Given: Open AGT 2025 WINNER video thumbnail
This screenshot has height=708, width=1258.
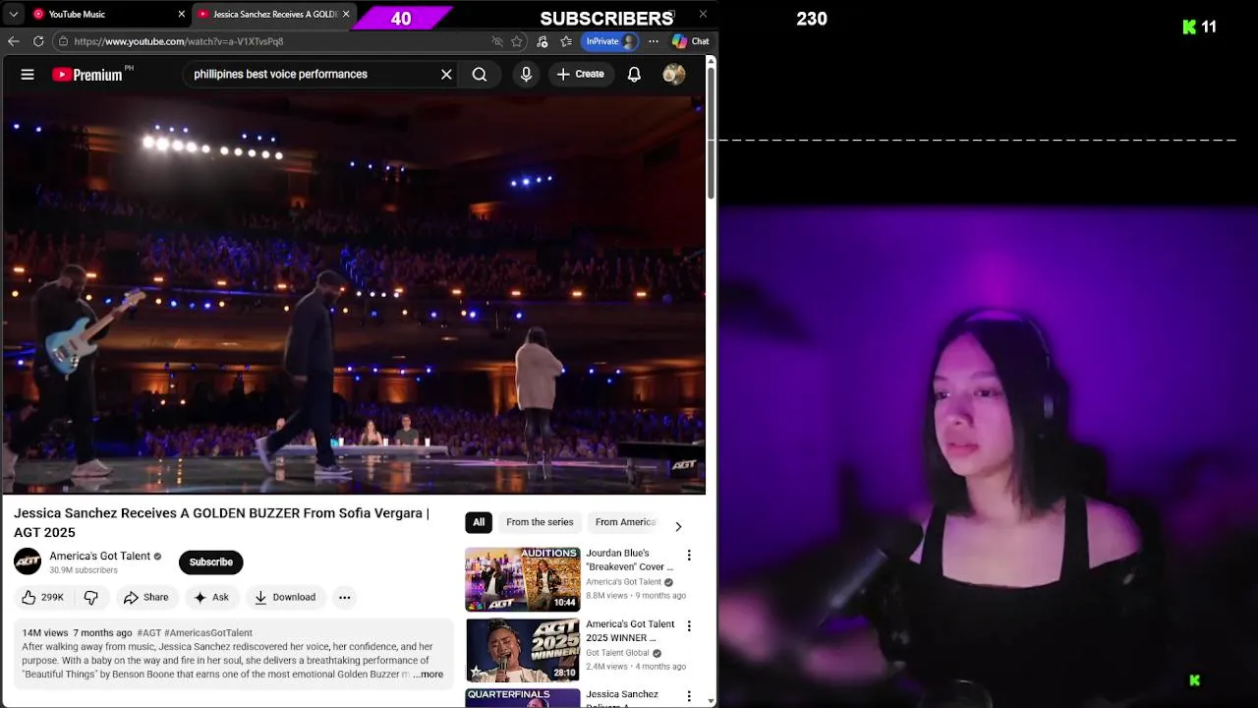Looking at the screenshot, I should tap(523, 650).
